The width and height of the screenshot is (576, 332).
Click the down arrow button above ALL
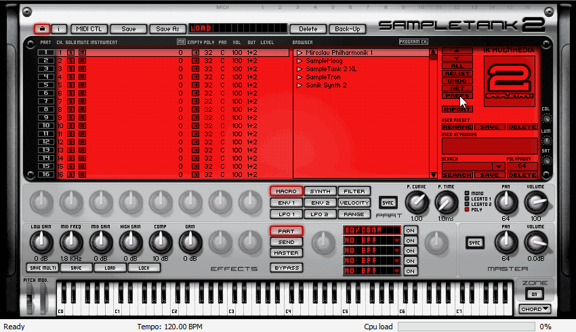pyautogui.click(x=457, y=58)
